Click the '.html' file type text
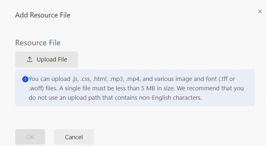The image size is (266, 146). click(100, 79)
